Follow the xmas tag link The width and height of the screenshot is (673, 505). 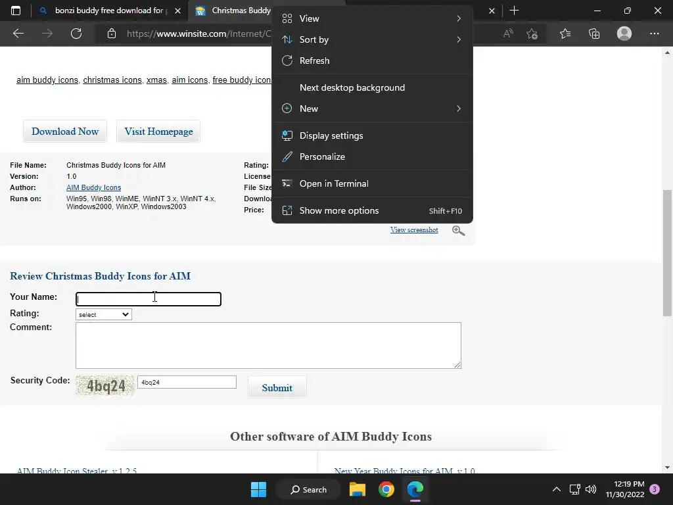click(156, 80)
